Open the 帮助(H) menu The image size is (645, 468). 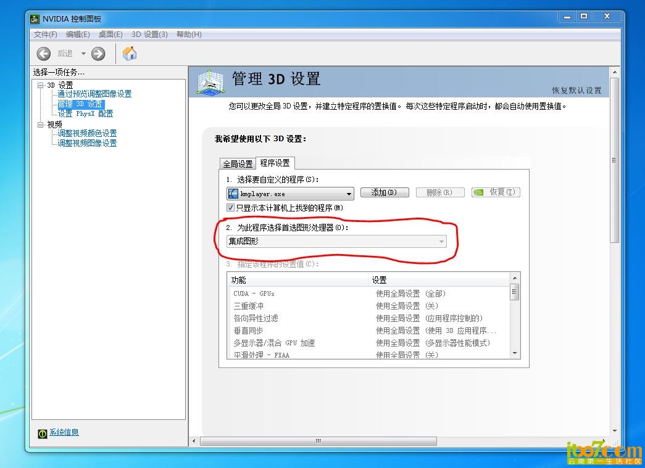(x=189, y=35)
